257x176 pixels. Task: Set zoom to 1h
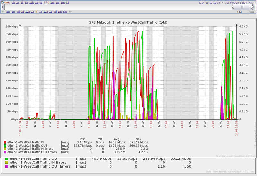tap(13, 2)
